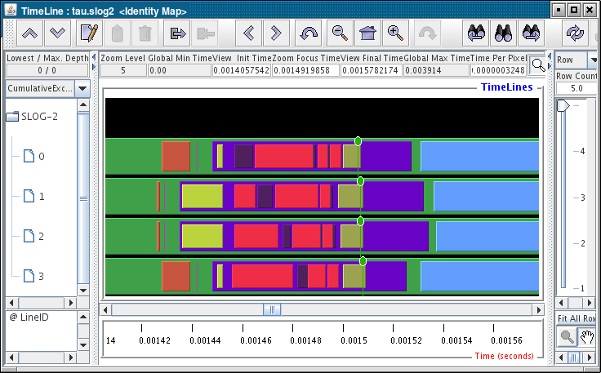This screenshot has width=601, height=373.
Task: Undo the last zoom action
Action: (x=309, y=33)
